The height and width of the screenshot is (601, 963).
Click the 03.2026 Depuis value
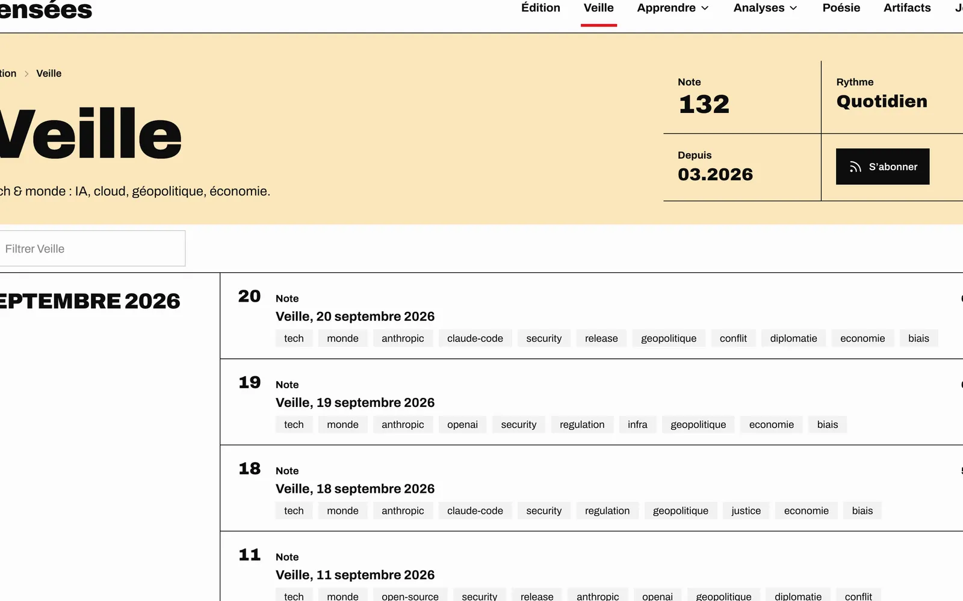point(715,174)
